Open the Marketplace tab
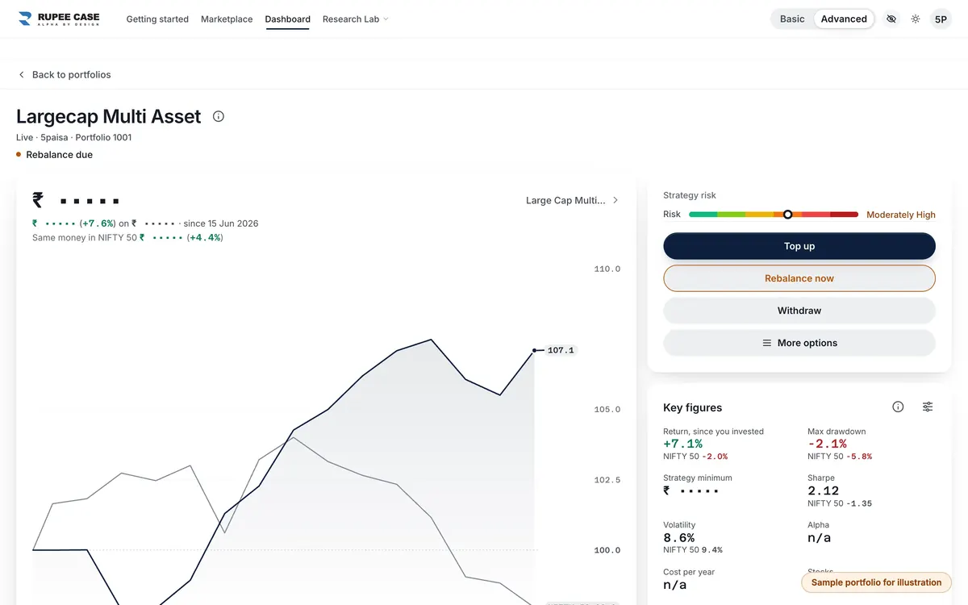This screenshot has height=605, width=968. 227,19
